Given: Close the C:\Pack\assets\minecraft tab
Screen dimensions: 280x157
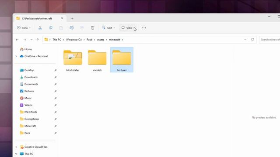Looking at the screenshot, I should (x=62, y=18).
